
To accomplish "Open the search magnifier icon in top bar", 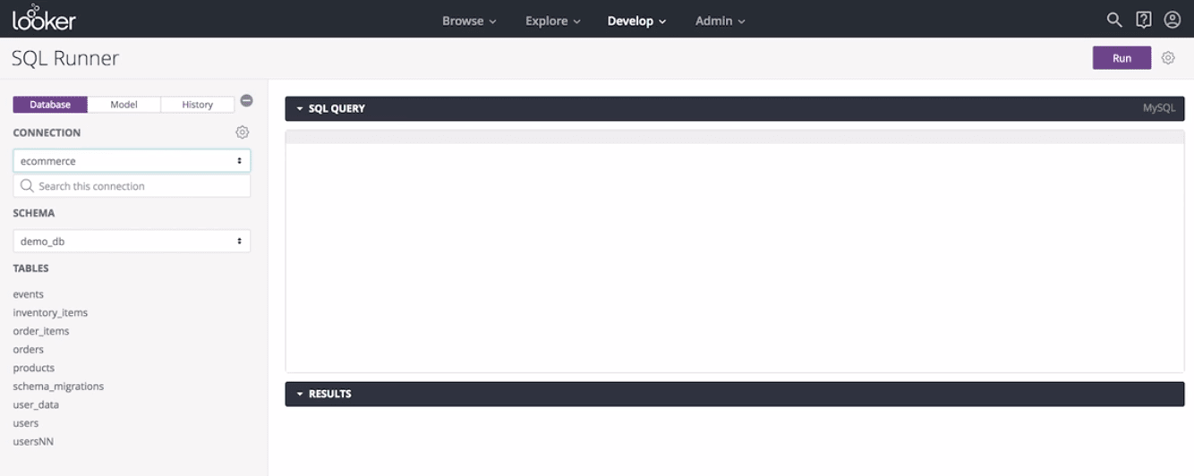I will click(1114, 20).
